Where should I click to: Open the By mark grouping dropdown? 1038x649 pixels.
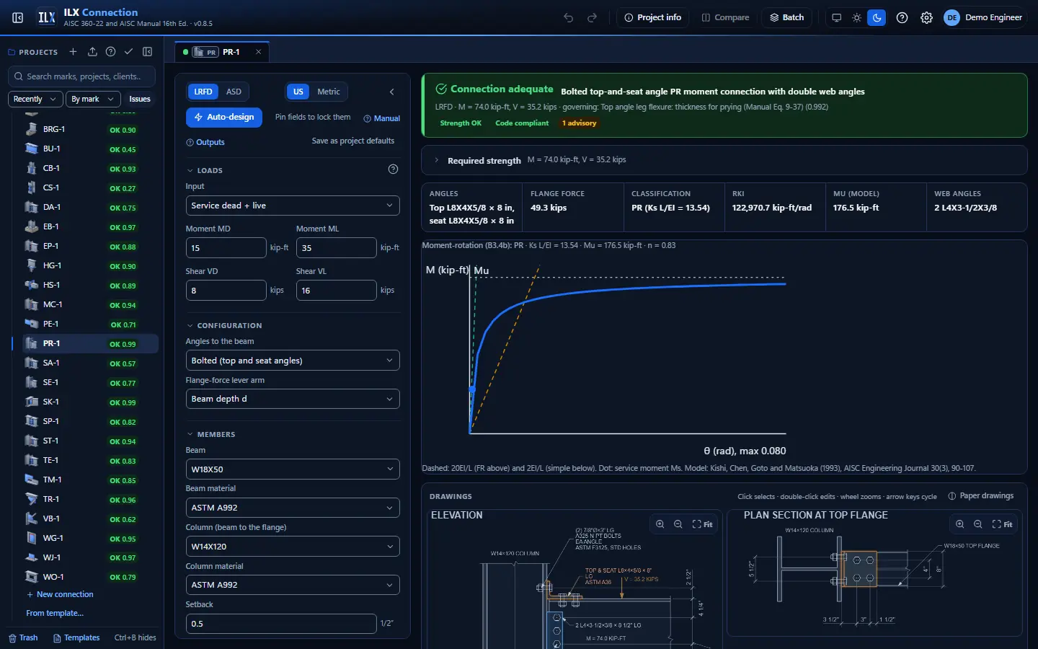(x=92, y=99)
